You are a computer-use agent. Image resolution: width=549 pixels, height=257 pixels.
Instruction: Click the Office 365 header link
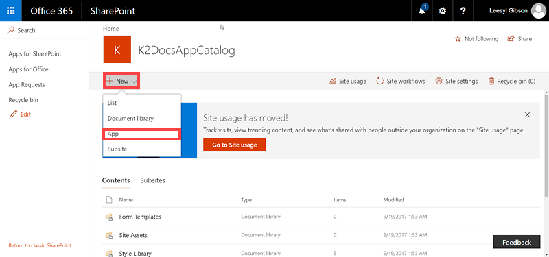pyautogui.click(x=51, y=11)
